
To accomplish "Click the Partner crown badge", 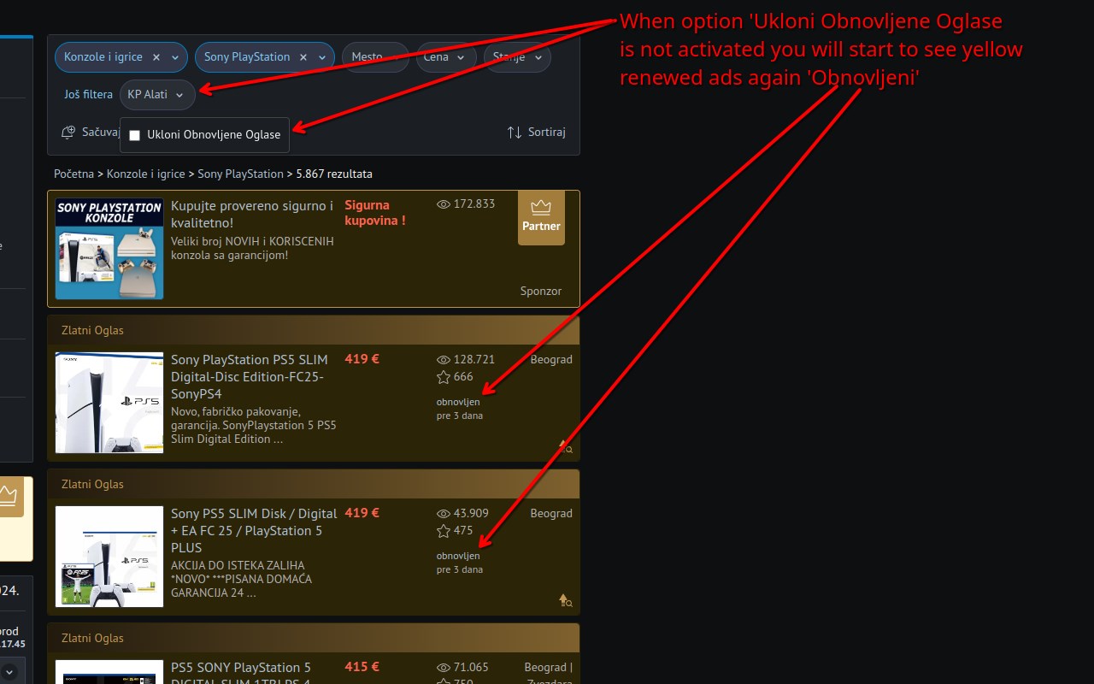I will pos(541,218).
